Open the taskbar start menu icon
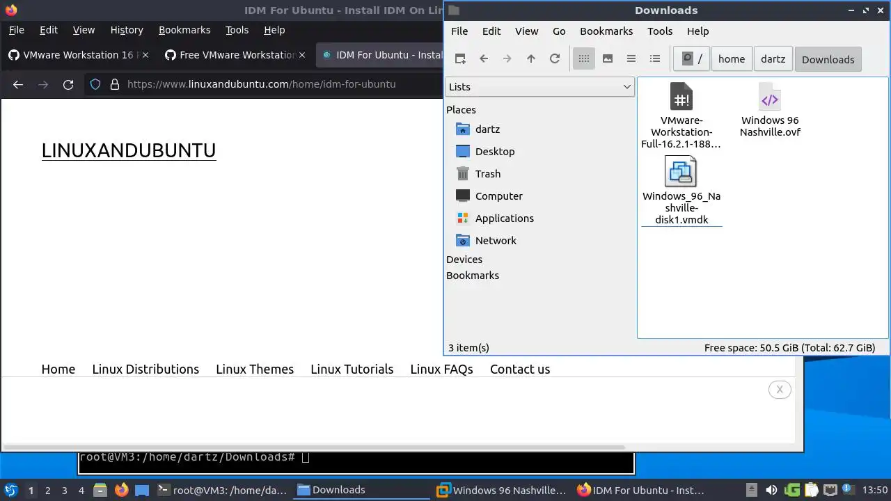891x501 pixels. (x=11, y=490)
